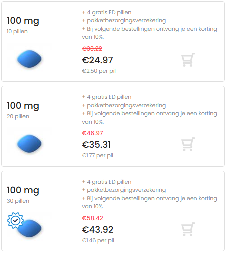Click the verified badge on 30 pillen
The width and height of the screenshot is (227, 254).
point(15,220)
